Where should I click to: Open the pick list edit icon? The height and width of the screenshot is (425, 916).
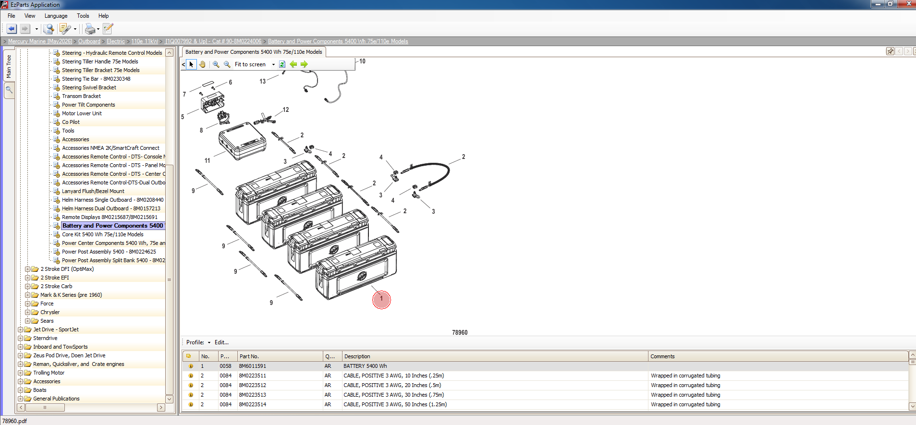pyautogui.click(x=108, y=29)
